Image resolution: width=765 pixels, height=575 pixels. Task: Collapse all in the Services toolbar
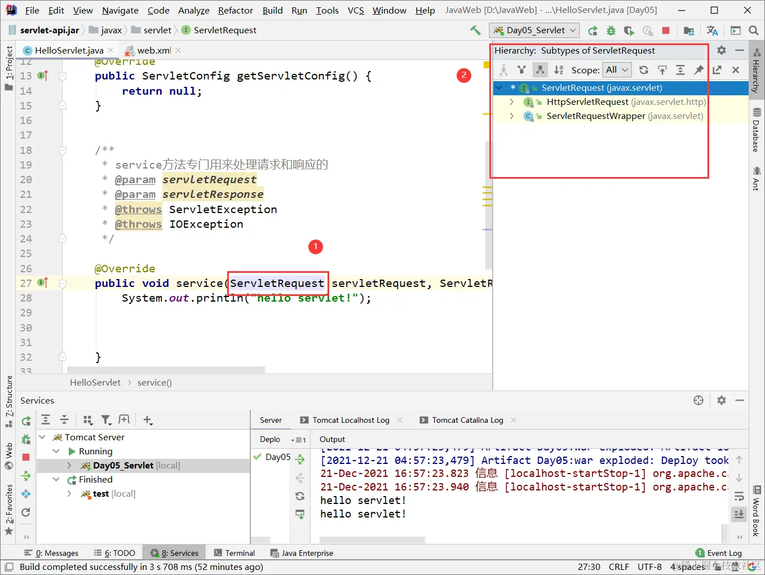(64, 419)
